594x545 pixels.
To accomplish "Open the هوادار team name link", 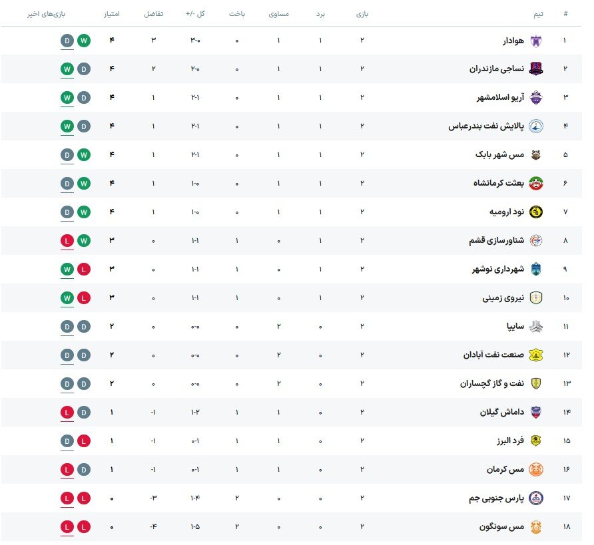I will [513, 41].
